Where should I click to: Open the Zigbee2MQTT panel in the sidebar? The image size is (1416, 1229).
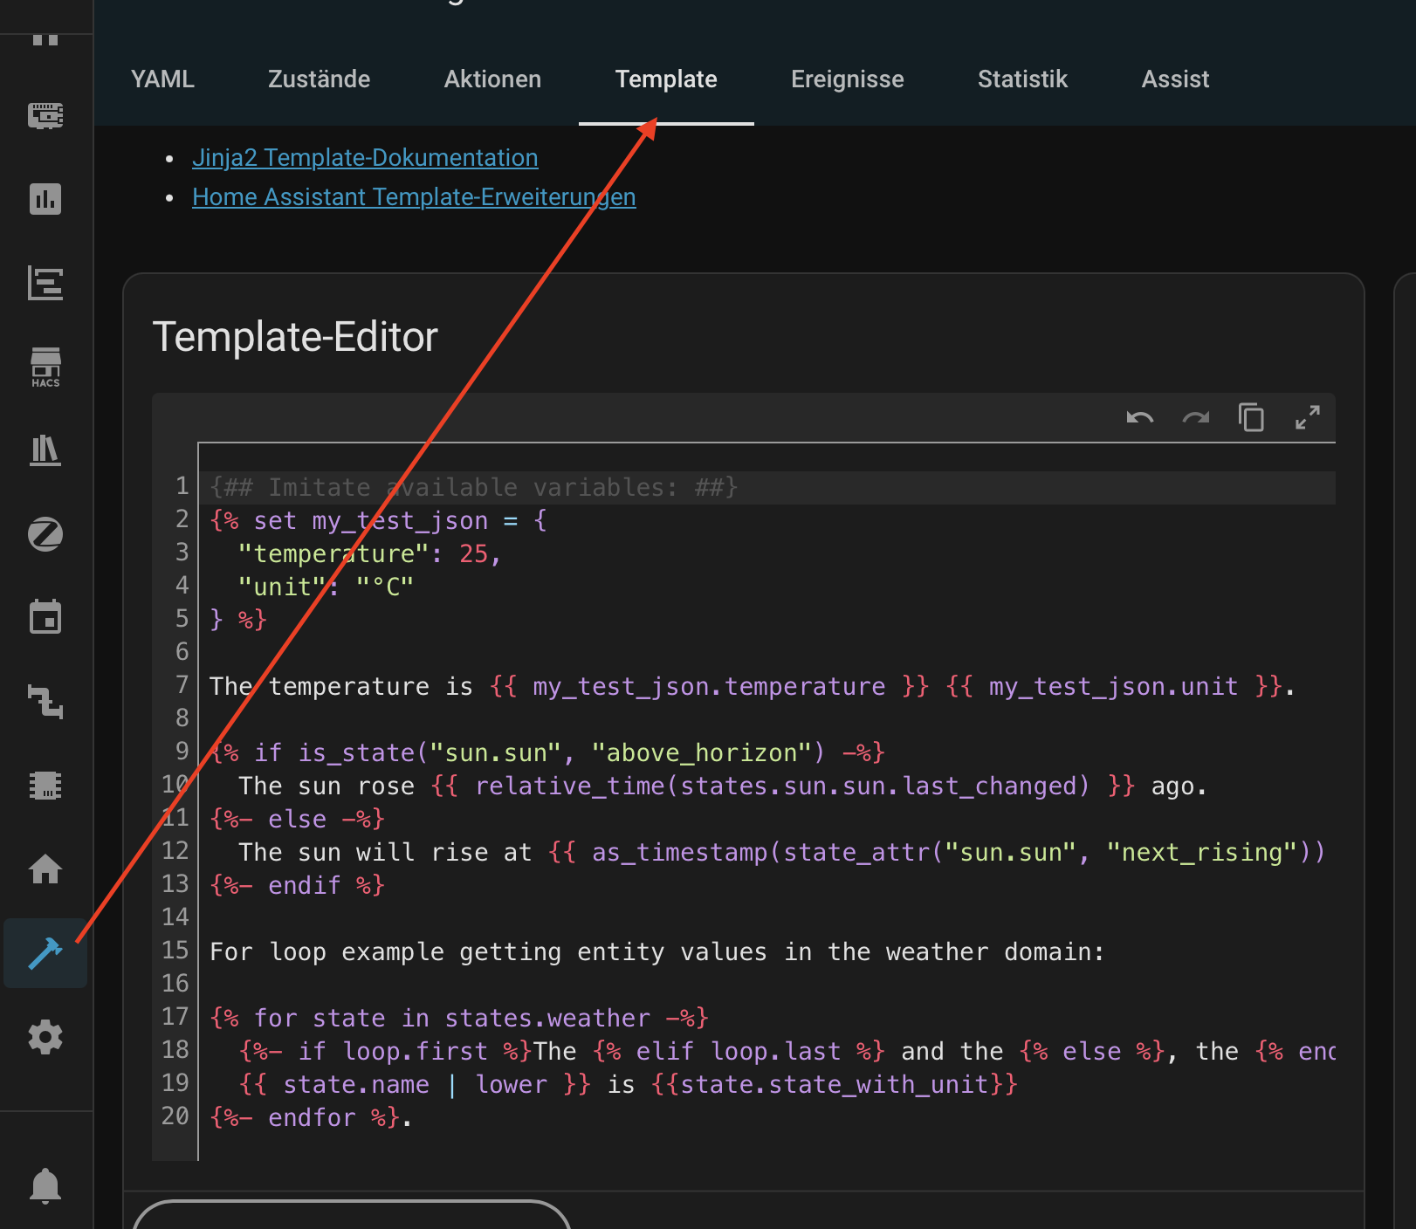point(45,534)
